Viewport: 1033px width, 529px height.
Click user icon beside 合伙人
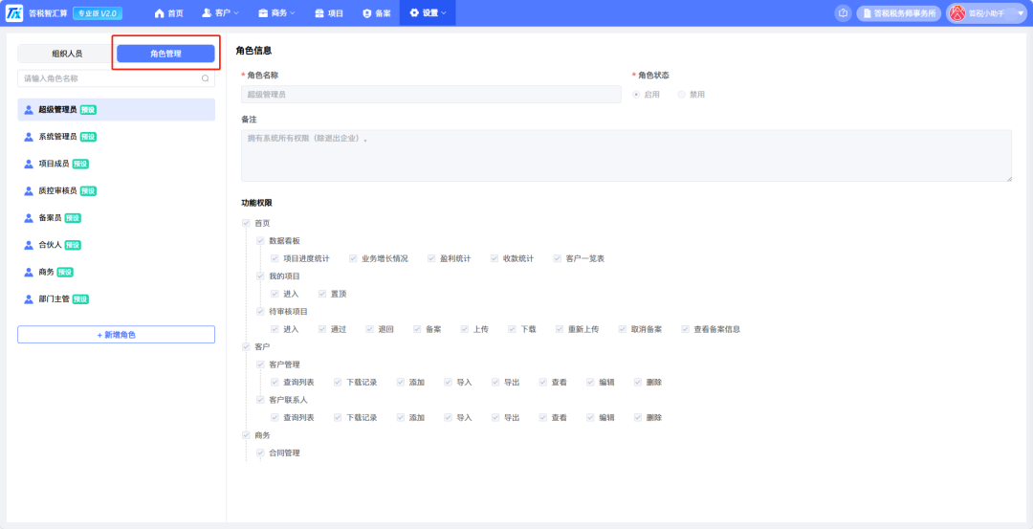point(29,245)
